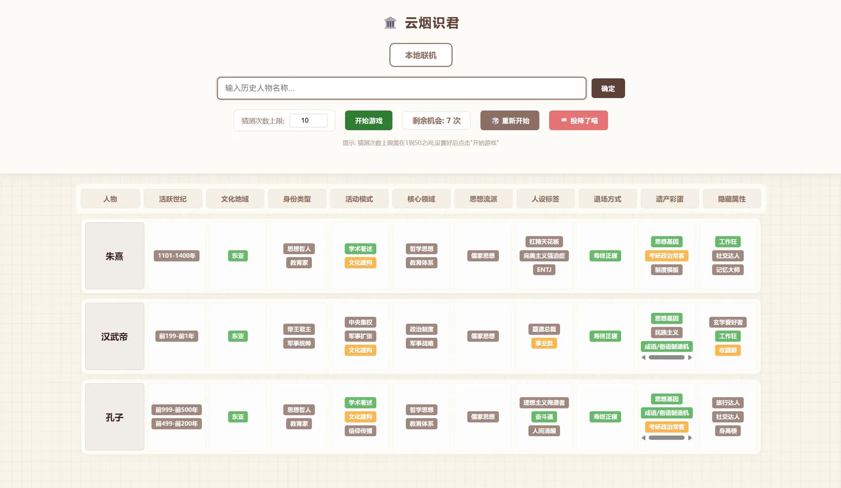Click the 考研政治常客 tag in 朱熹 row
This screenshot has height=488, width=841.
click(666, 256)
